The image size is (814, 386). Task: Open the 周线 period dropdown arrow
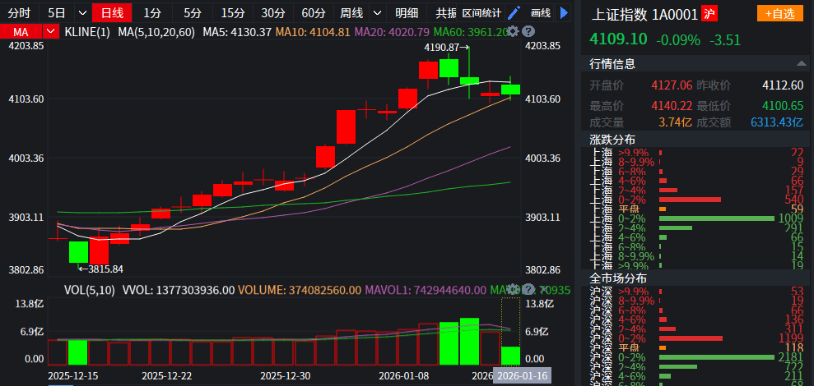(378, 13)
